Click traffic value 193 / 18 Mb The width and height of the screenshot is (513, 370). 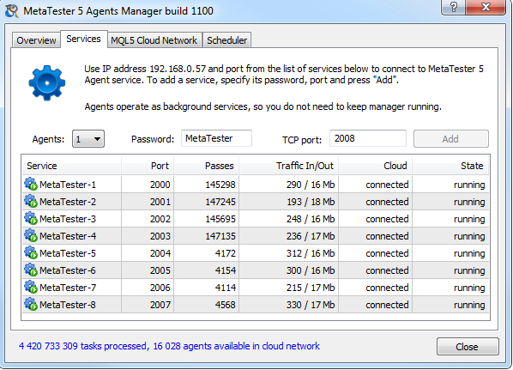click(x=311, y=202)
